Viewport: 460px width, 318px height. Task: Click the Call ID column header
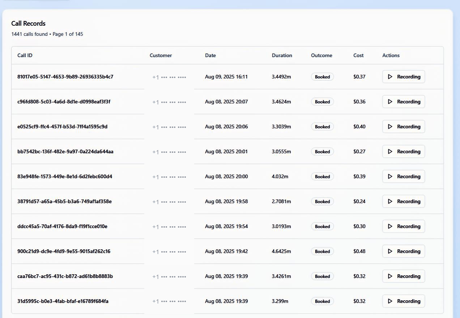[25, 55]
